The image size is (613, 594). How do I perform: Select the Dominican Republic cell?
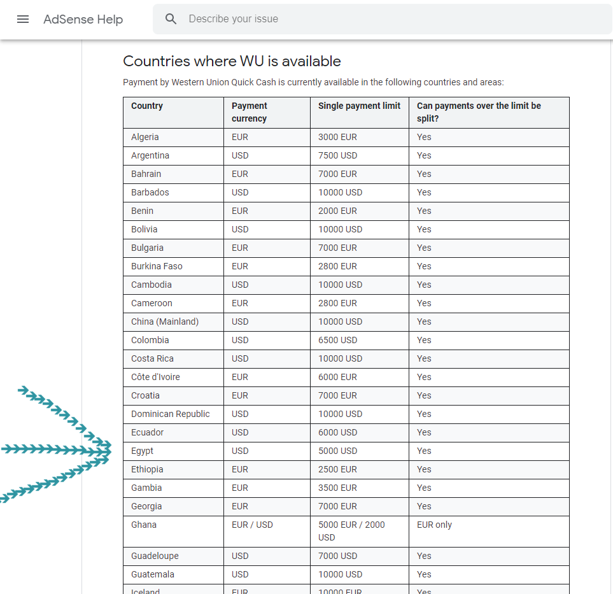point(173,414)
